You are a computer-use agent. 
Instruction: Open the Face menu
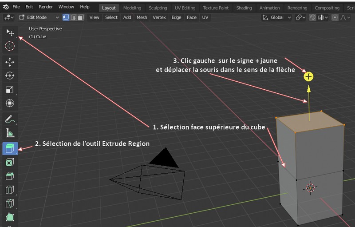pyautogui.click(x=192, y=17)
